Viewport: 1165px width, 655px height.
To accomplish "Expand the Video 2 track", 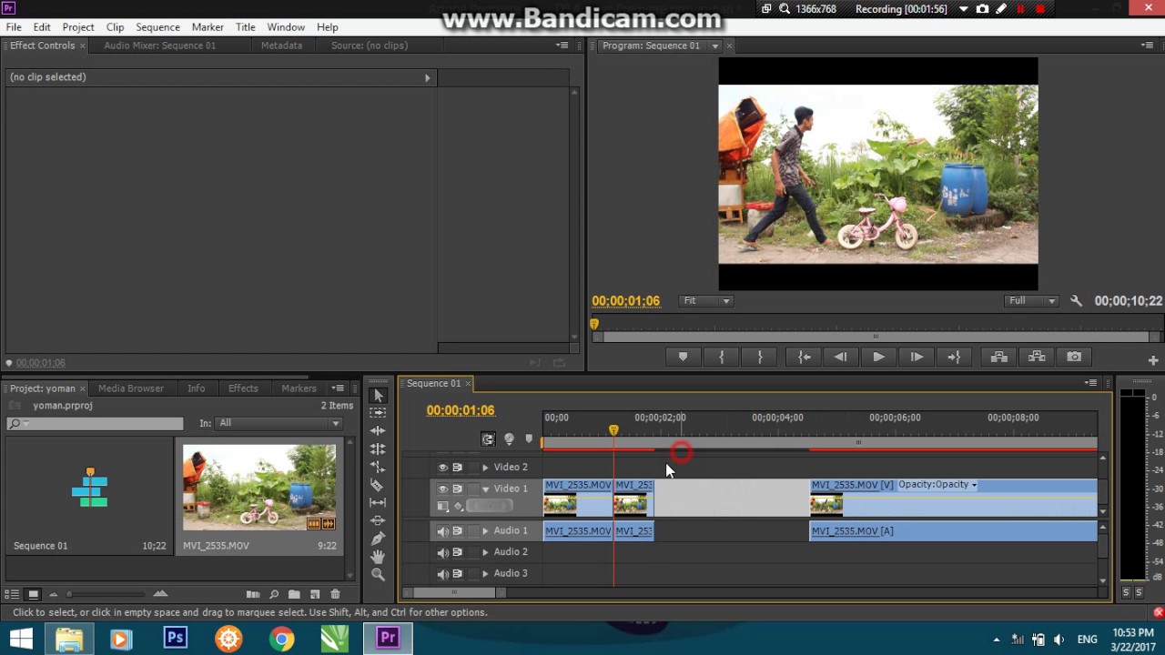I will 485,468.
